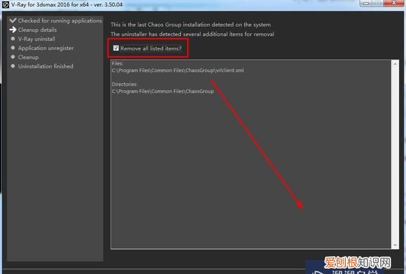The height and width of the screenshot is (274, 406).
Task: Click the Directories: heading in the list
Action: coord(125,84)
